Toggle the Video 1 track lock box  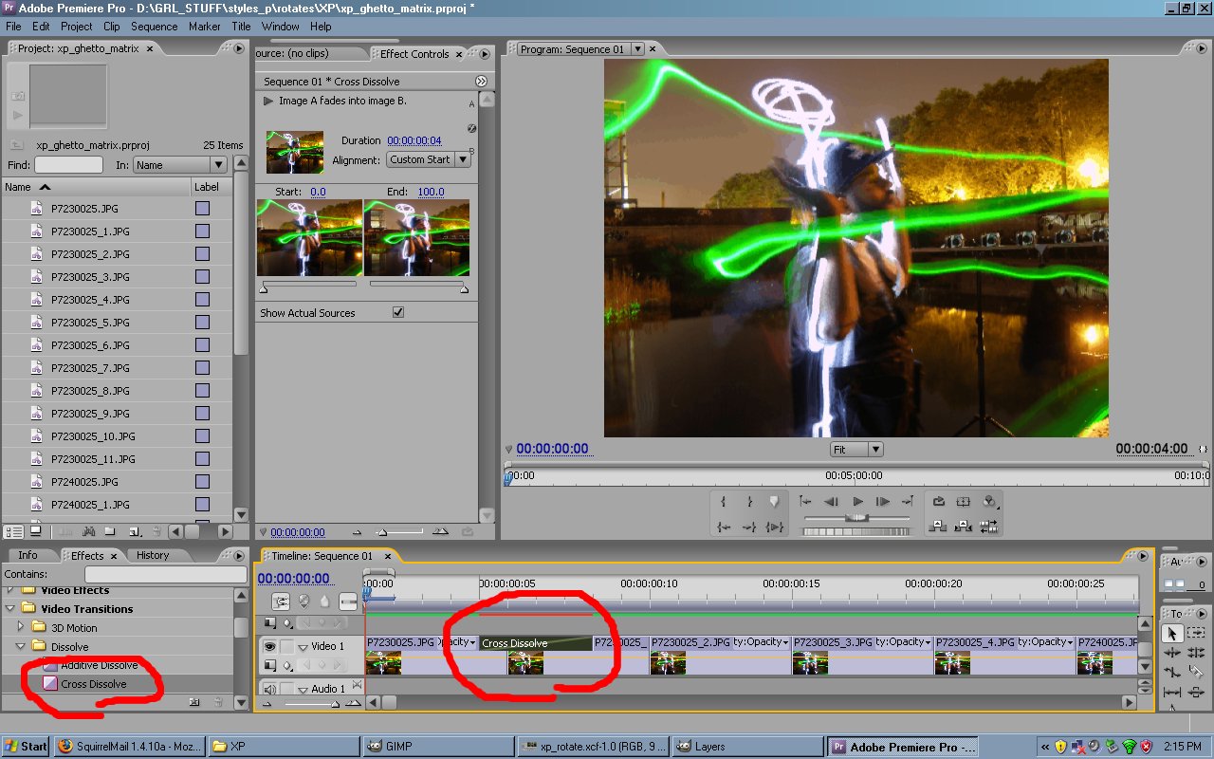(x=286, y=646)
